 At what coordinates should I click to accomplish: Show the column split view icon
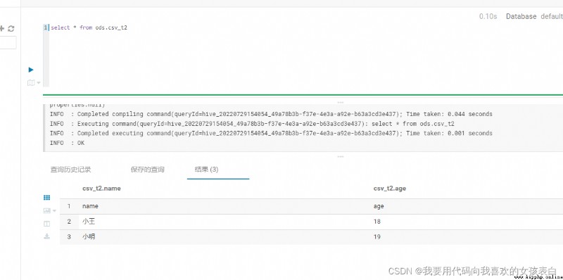click(46, 224)
